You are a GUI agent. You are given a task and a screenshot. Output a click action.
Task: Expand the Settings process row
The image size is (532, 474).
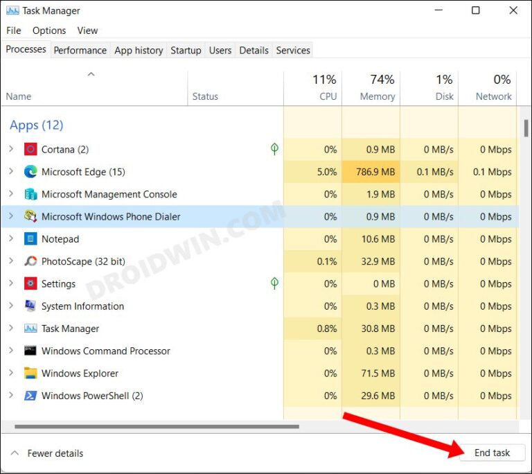coord(11,283)
